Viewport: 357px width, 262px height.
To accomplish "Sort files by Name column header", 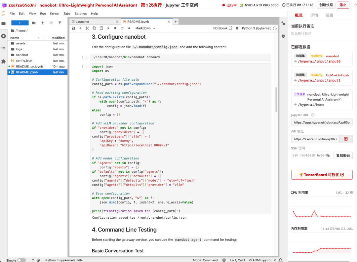I will tap(15, 38).
